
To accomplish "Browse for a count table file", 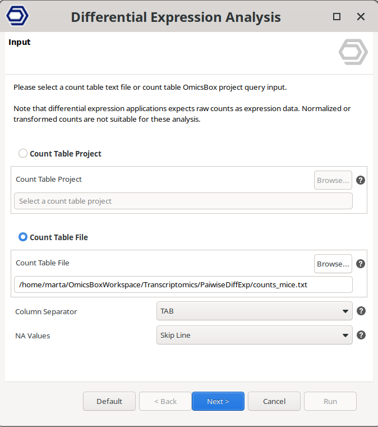I will 333,264.
